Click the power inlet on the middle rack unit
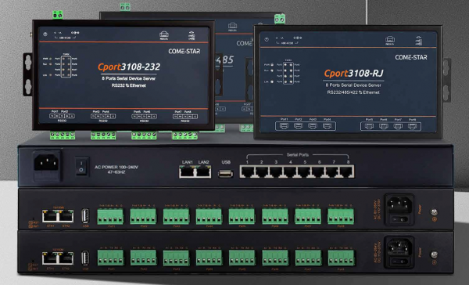Viewport: 469px width, 285px height. (399, 205)
